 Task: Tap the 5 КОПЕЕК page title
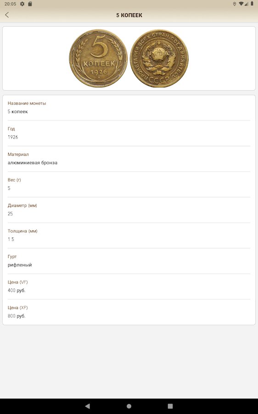(129, 15)
